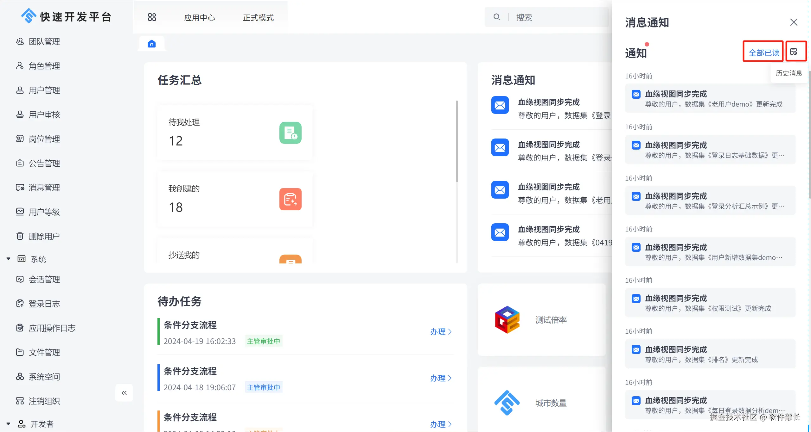The height and width of the screenshot is (432, 811).
Task: Collapse the 系统 tree group
Action: pos(9,259)
